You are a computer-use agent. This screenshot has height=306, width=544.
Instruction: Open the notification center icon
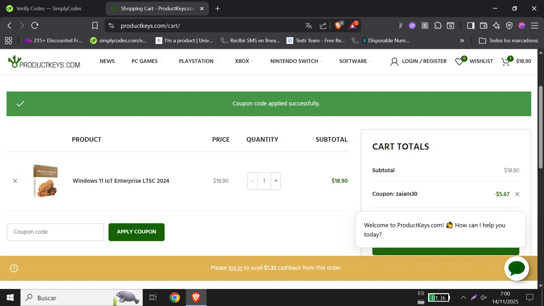tap(530, 298)
